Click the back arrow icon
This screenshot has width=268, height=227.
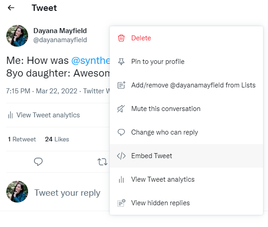tap(11, 8)
